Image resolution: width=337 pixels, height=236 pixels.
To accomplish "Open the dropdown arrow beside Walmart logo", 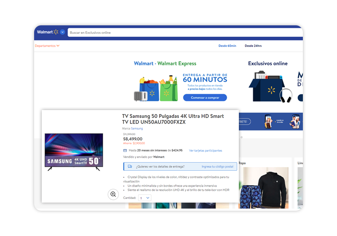I will pyautogui.click(x=62, y=32).
